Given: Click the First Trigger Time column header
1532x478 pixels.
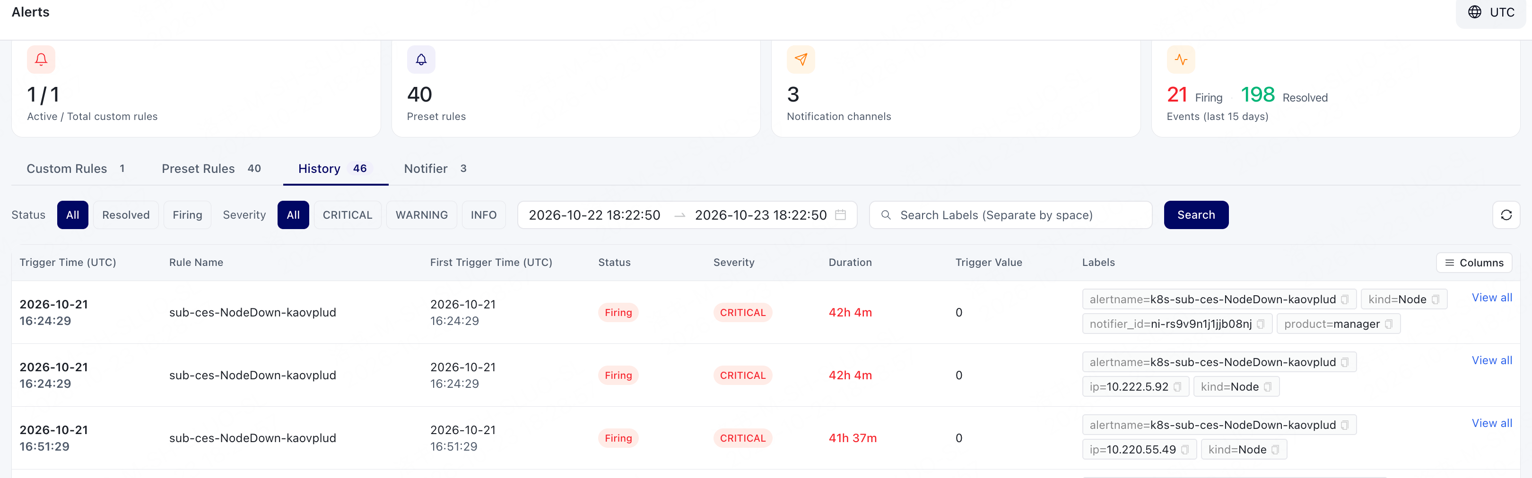Looking at the screenshot, I should tap(491, 263).
